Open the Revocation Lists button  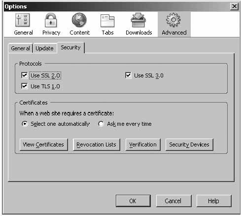pos(97,144)
